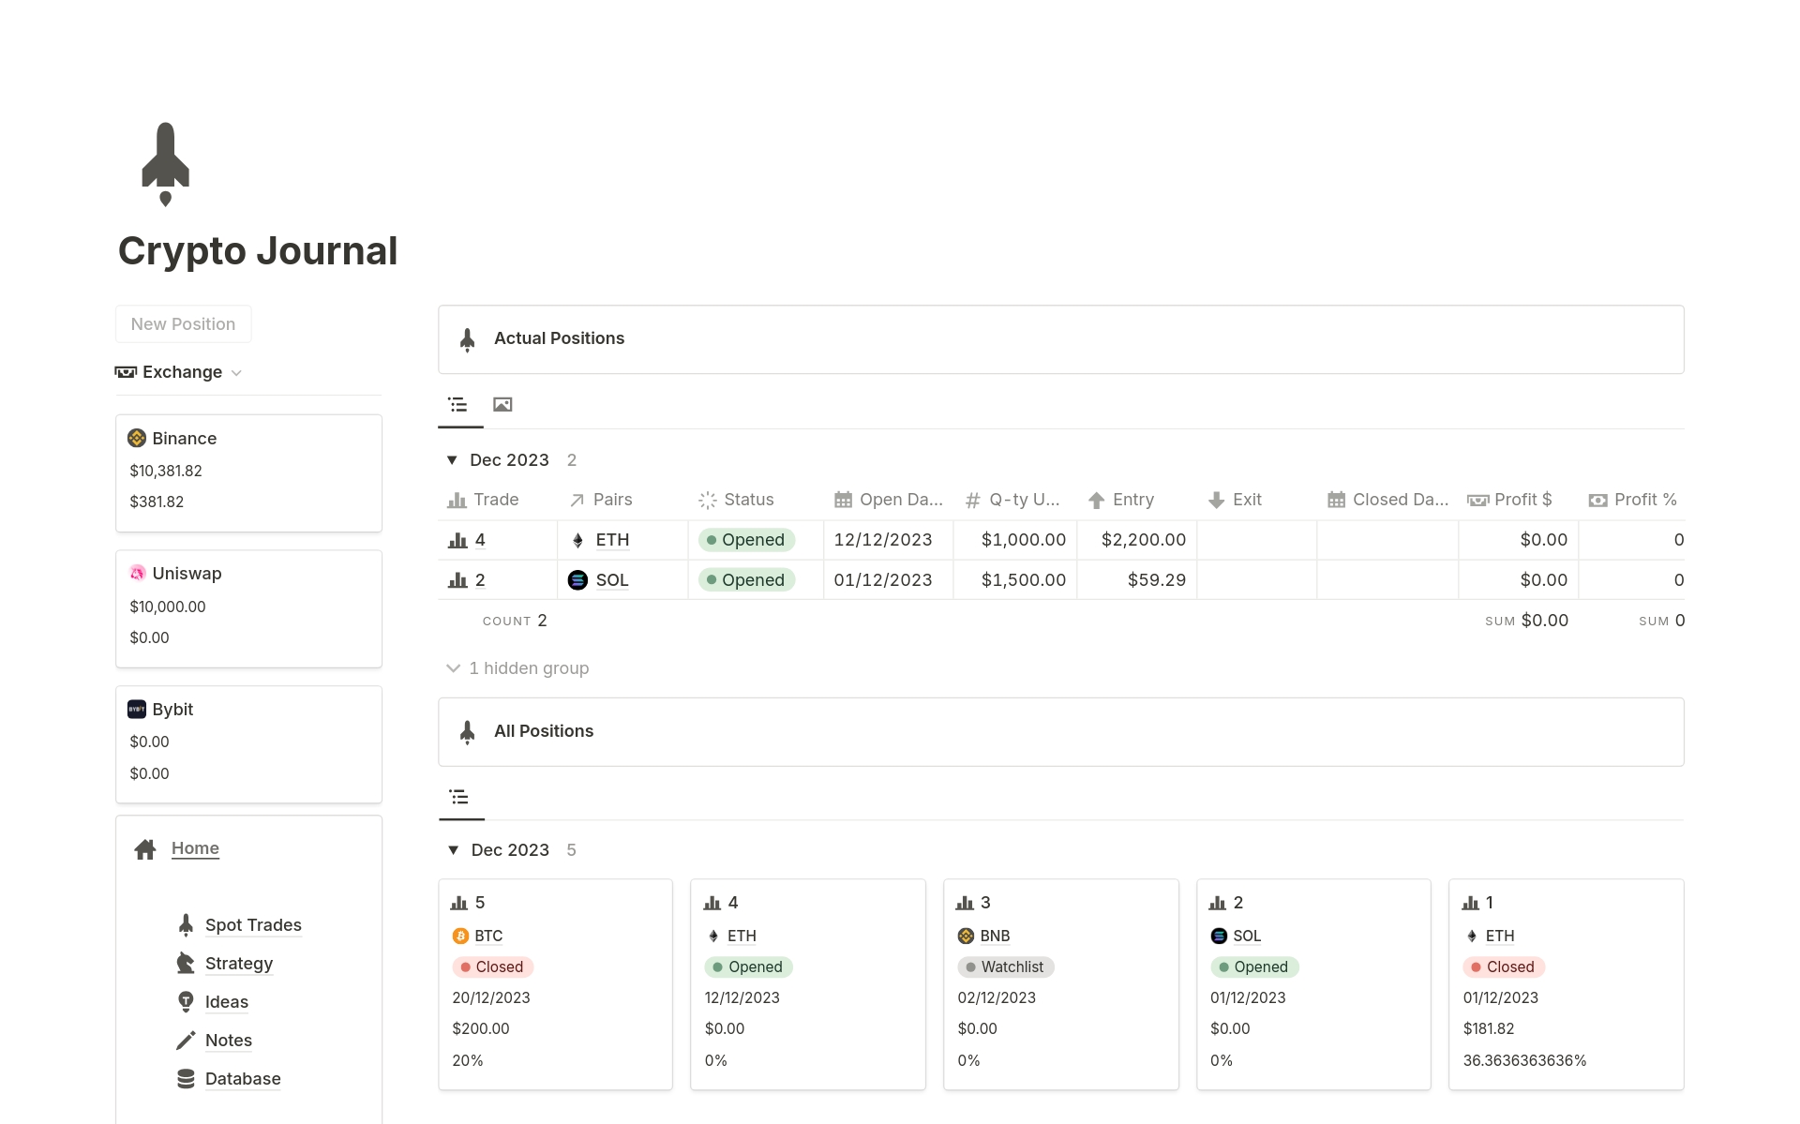Select the Strategy page icon
This screenshot has height=1124, width=1800.
186,963
